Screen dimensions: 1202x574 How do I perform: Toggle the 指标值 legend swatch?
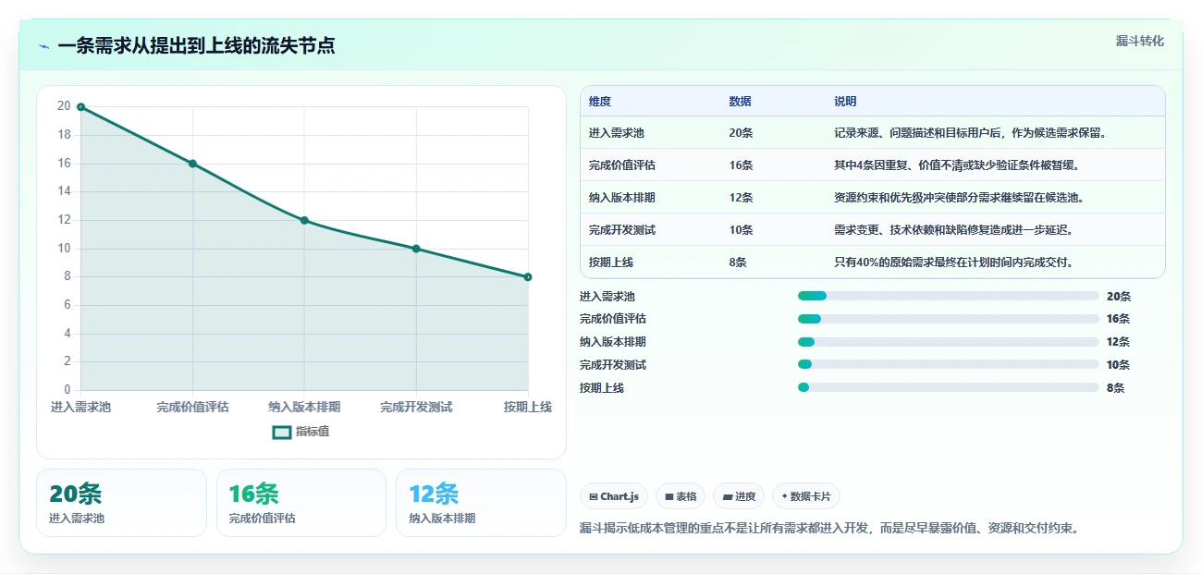(282, 432)
